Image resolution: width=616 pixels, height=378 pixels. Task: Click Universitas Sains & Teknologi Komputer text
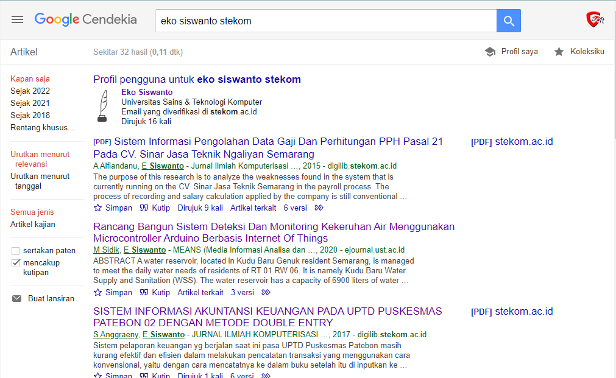pos(192,102)
